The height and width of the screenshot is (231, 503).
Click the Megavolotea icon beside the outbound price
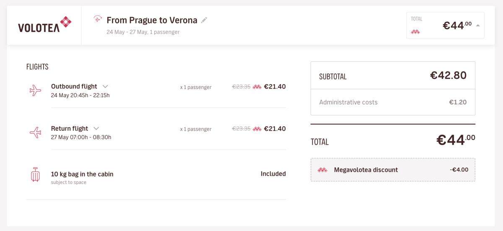click(x=257, y=87)
